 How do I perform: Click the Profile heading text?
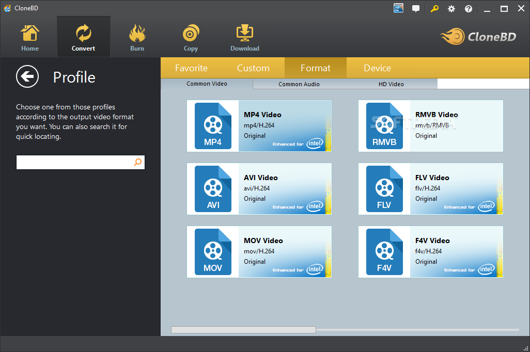(x=74, y=77)
